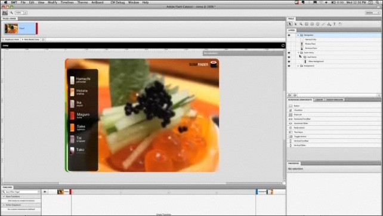
Task: Play the timeline transition
Action: click(45, 192)
